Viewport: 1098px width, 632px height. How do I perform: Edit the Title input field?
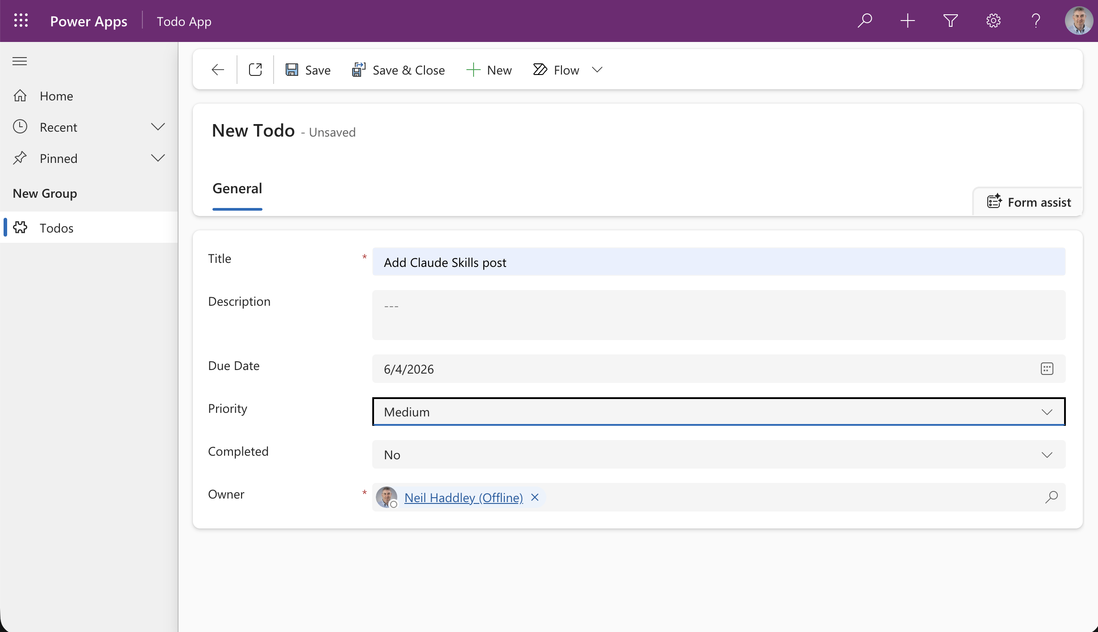(x=719, y=262)
